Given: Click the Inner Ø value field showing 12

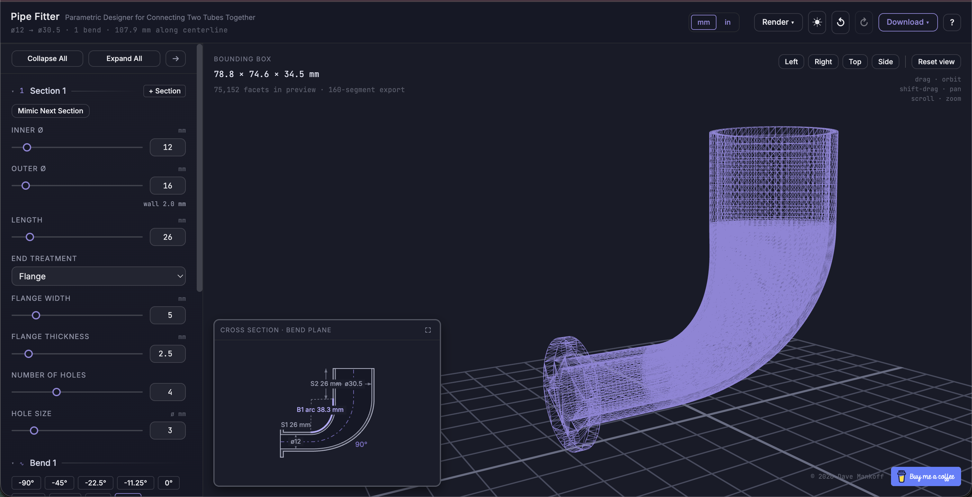Looking at the screenshot, I should 167,147.
